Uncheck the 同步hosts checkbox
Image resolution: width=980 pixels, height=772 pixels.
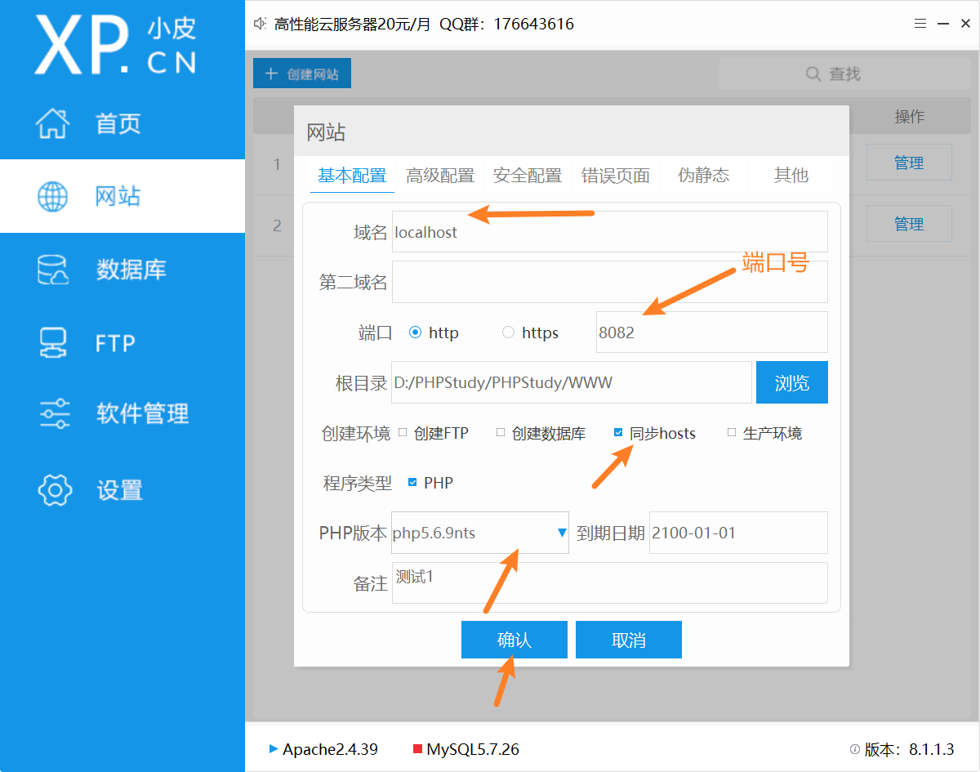pyautogui.click(x=618, y=433)
